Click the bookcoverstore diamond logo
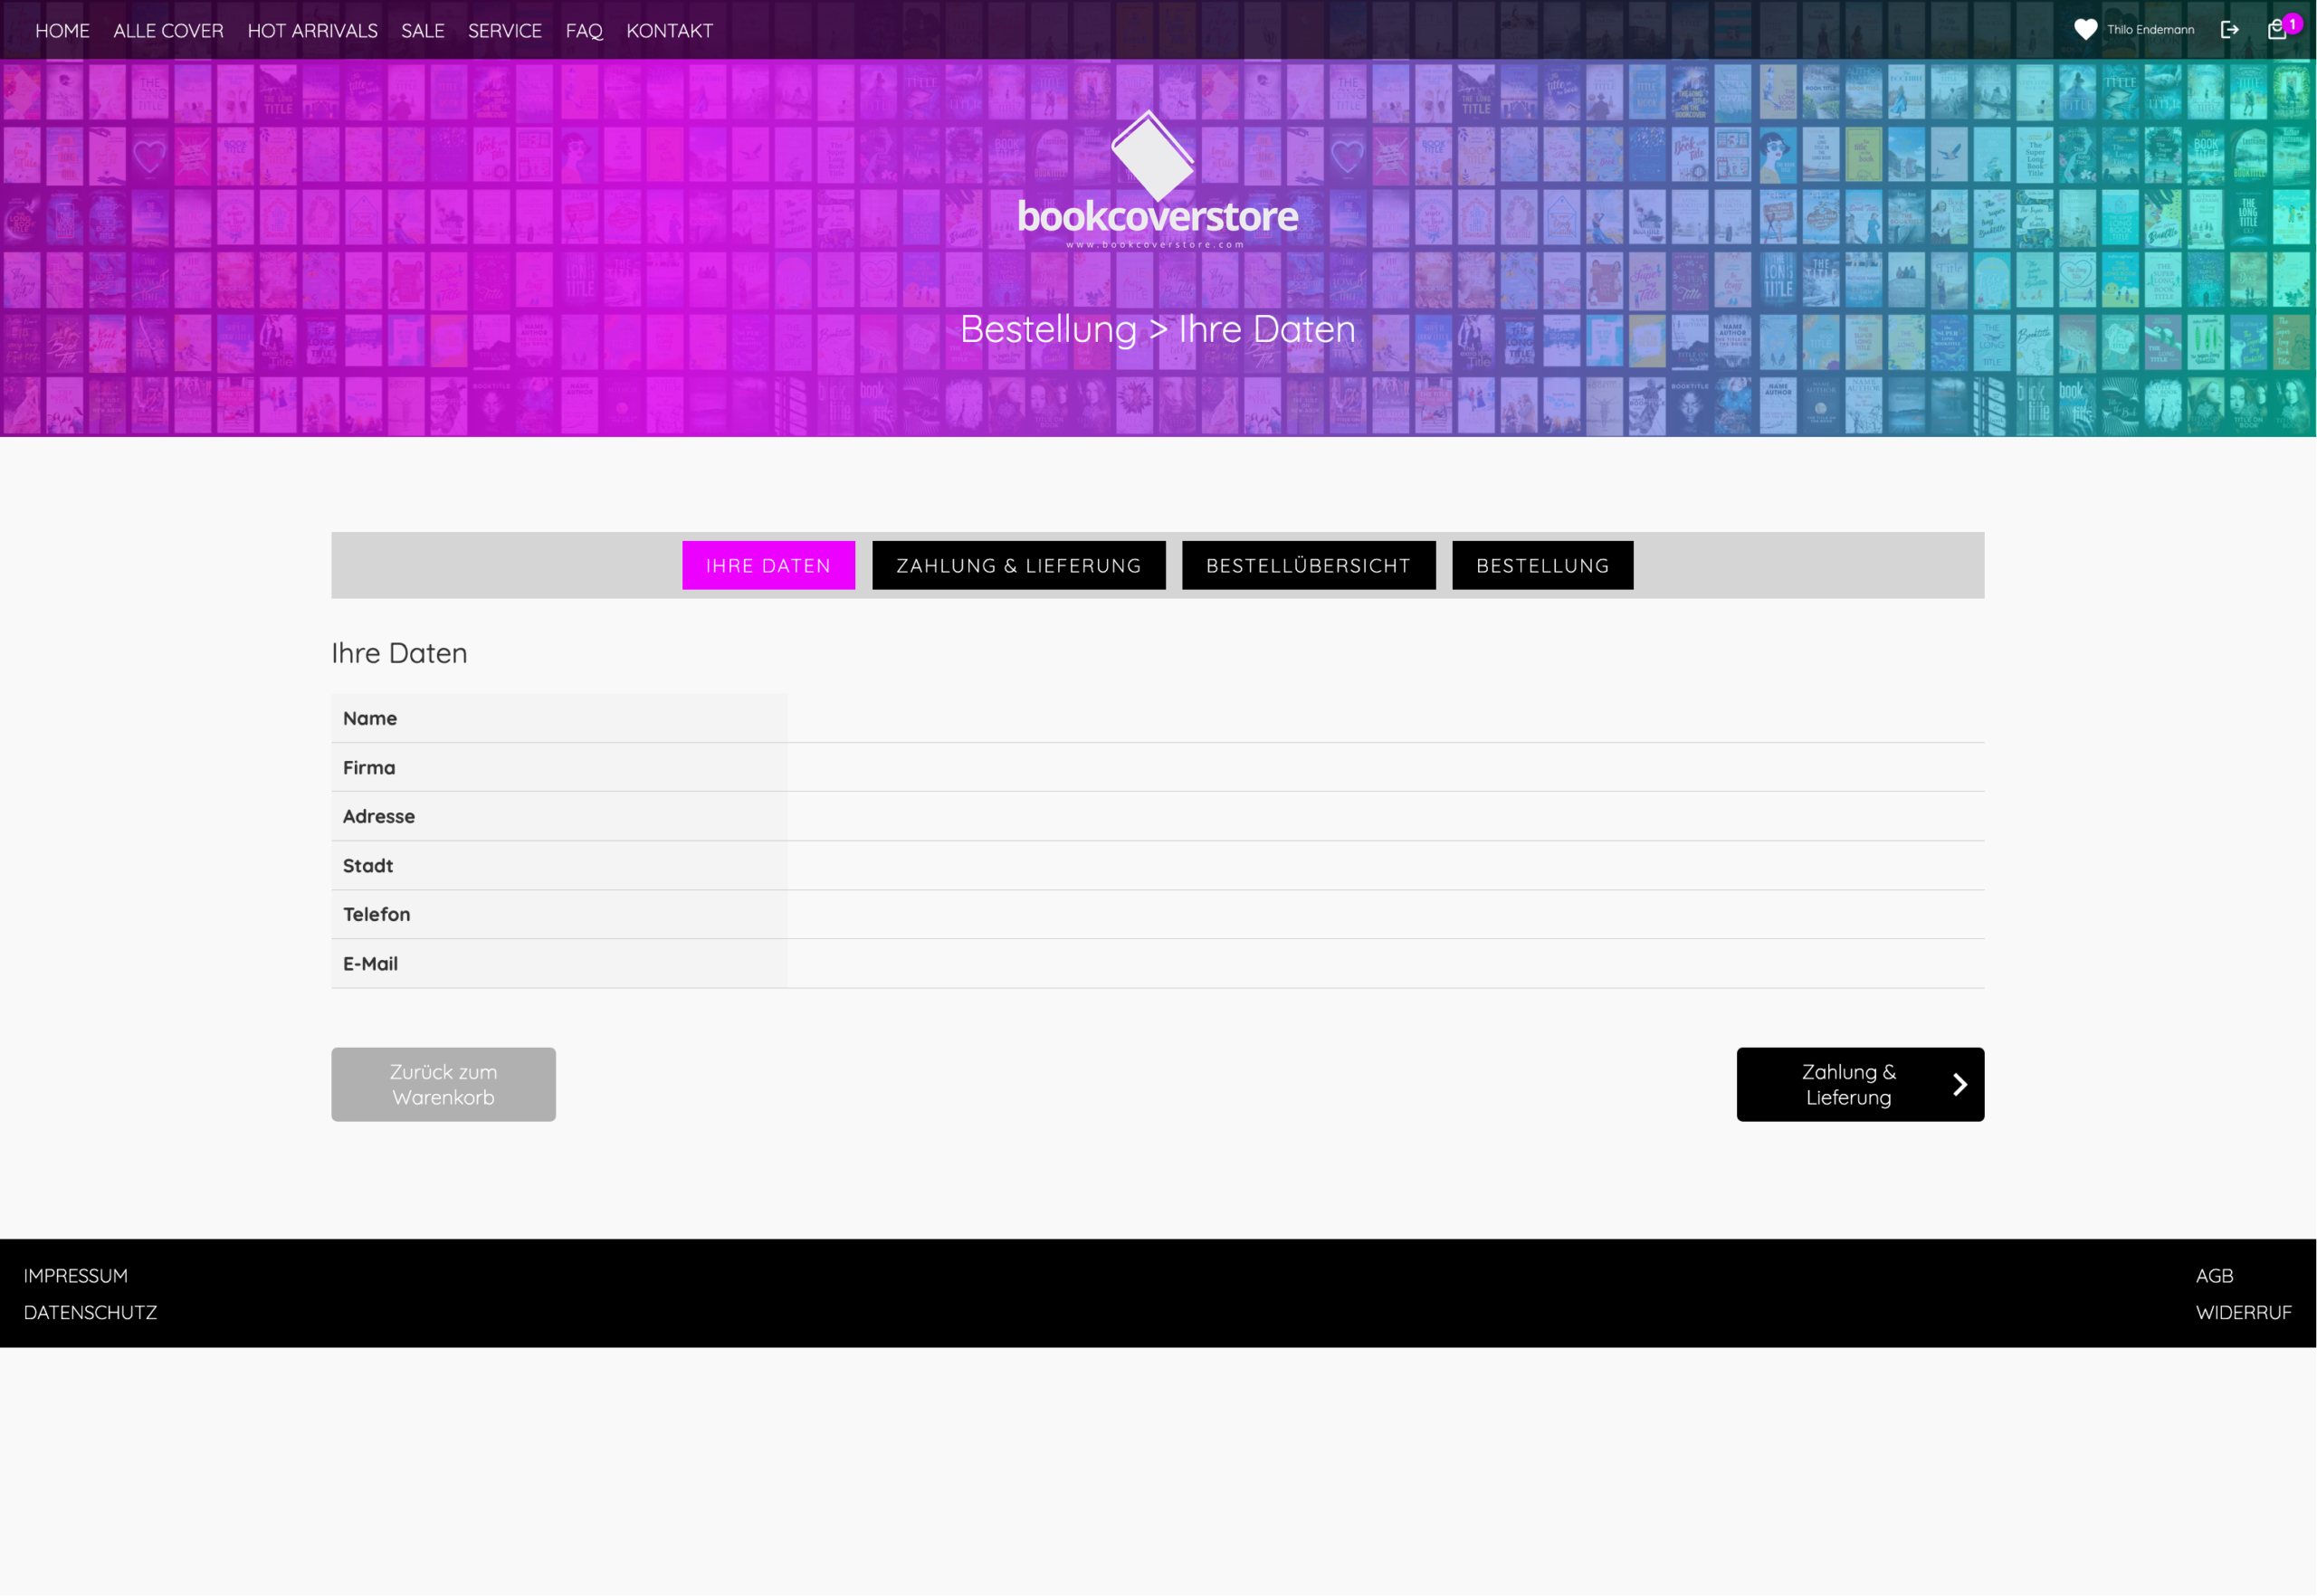The height and width of the screenshot is (1596, 2317). (x=1152, y=156)
